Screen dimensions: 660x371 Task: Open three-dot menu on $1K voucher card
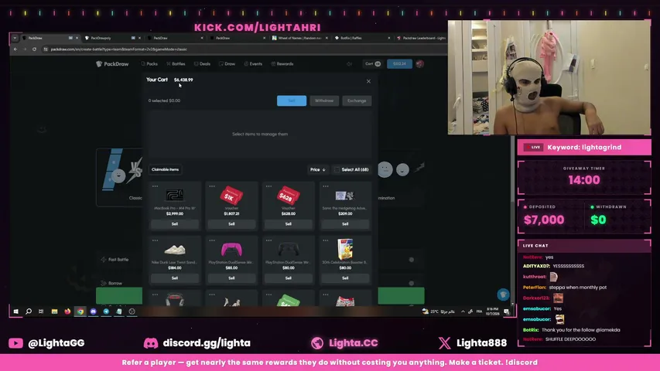[x=212, y=186]
